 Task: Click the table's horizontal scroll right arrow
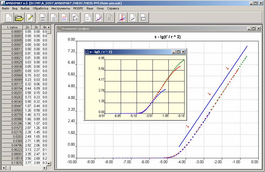point(45,168)
